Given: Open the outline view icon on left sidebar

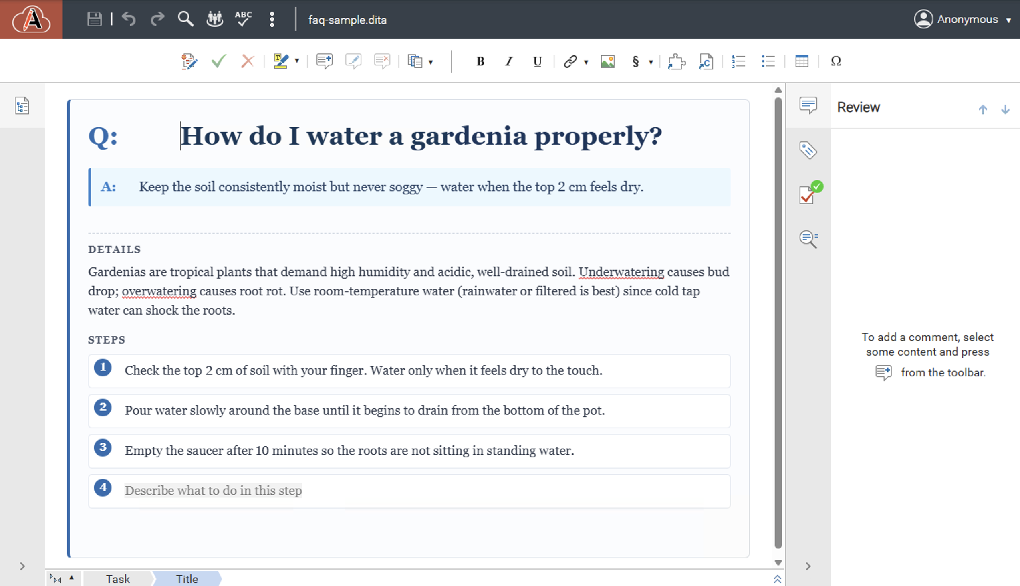Looking at the screenshot, I should [x=22, y=106].
